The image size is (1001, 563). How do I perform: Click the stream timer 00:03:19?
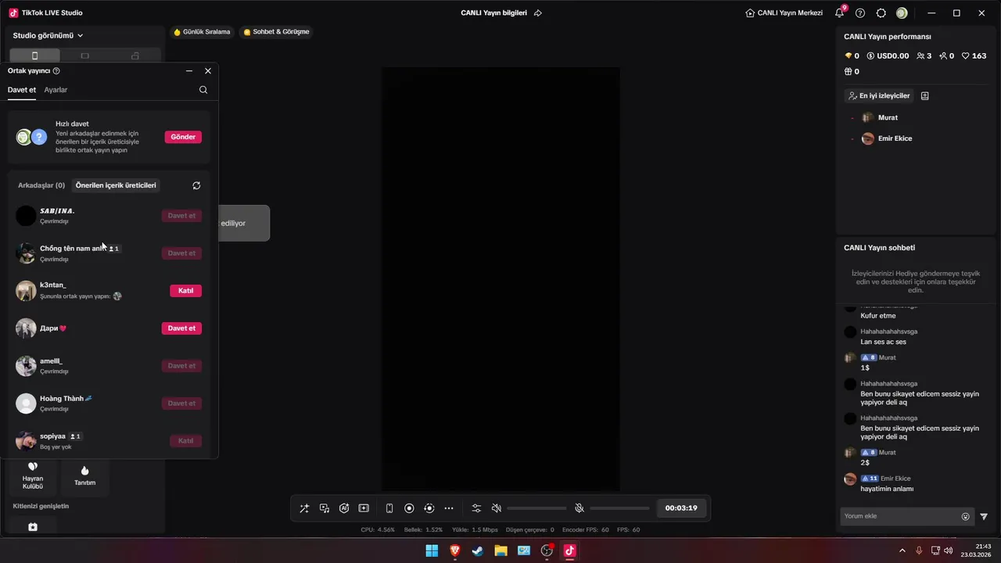(681, 508)
